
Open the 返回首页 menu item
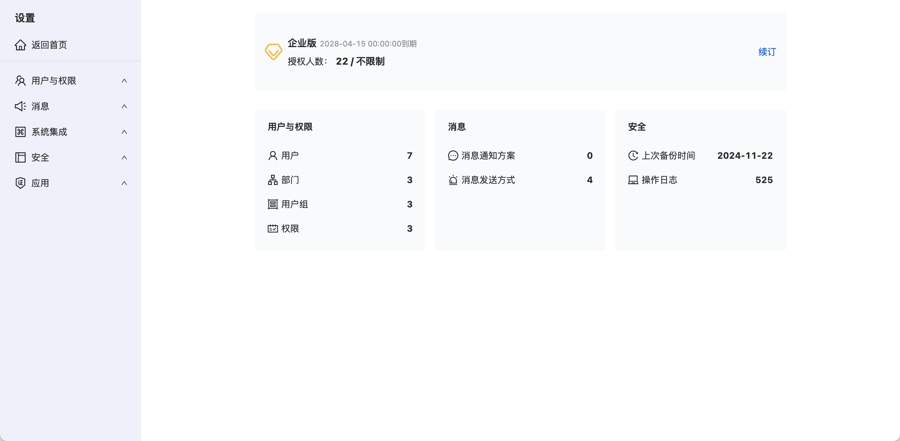point(49,45)
